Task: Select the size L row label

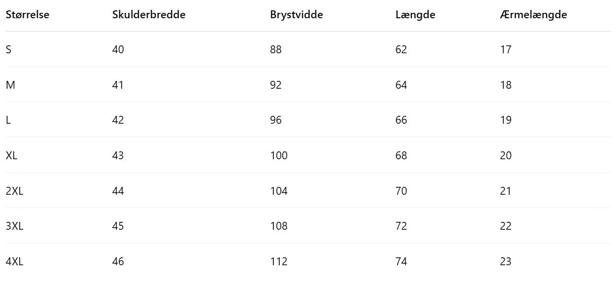Action: point(8,120)
